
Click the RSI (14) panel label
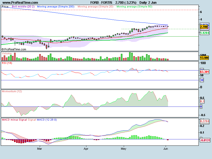click(x=7, y=63)
